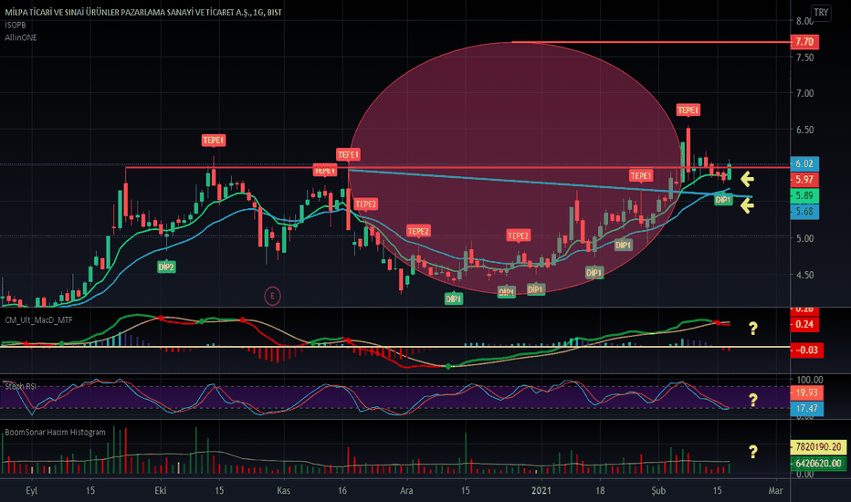Click the 'Eyl' date axis label

(x=32, y=491)
